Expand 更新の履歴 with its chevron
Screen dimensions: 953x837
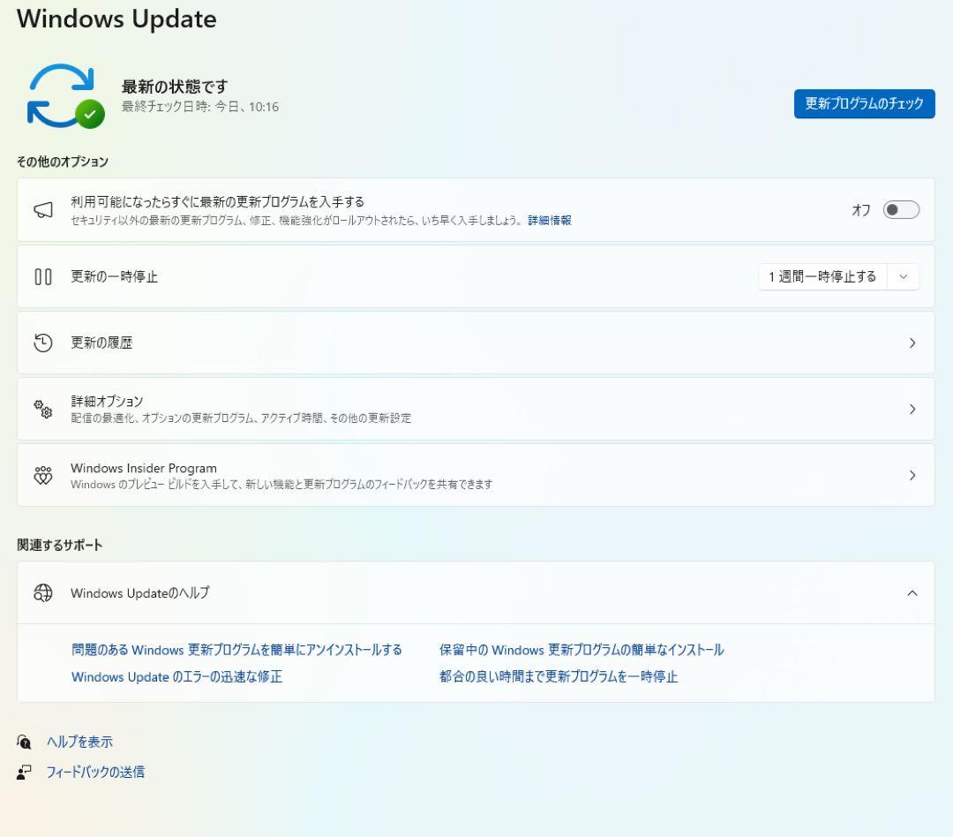[912, 343]
